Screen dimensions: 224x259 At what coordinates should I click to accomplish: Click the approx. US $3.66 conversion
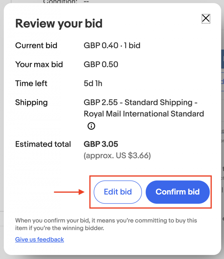coord(117,156)
